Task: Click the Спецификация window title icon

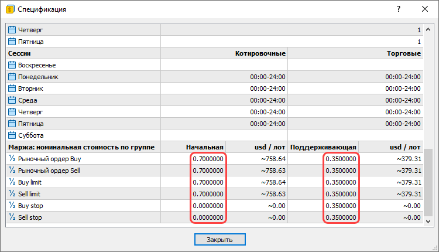Action: point(9,9)
